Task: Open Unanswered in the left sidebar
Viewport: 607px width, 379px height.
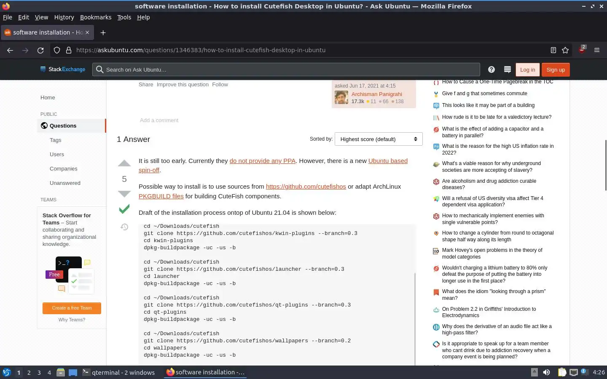Action: tap(65, 183)
